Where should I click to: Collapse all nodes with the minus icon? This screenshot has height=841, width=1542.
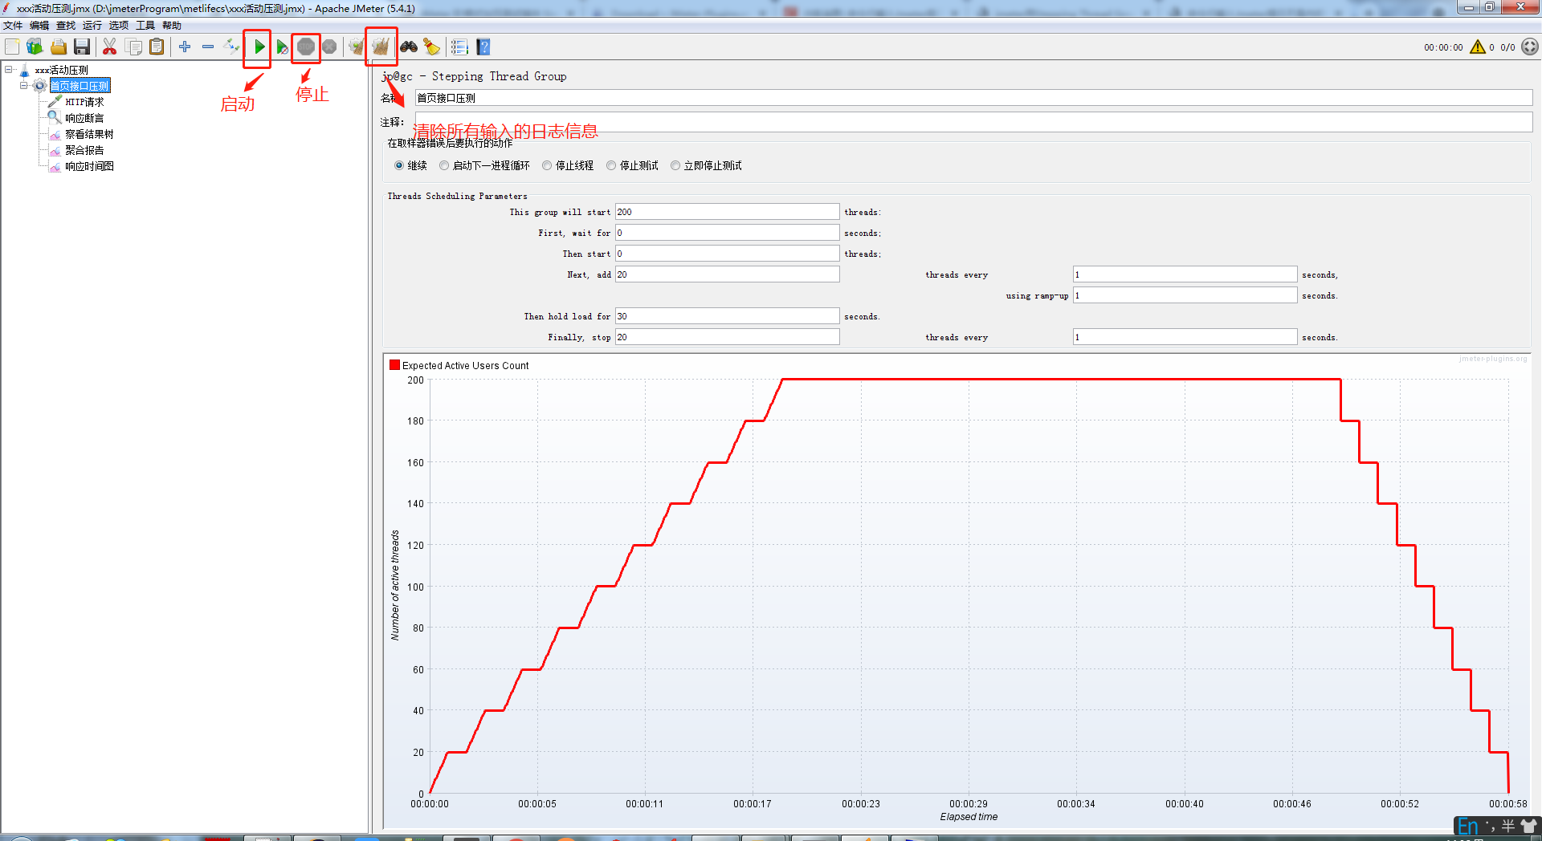click(x=208, y=47)
